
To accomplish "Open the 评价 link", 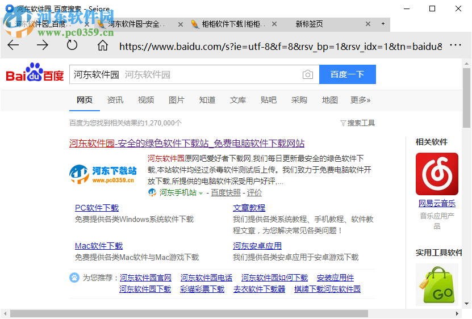I will [254, 192].
